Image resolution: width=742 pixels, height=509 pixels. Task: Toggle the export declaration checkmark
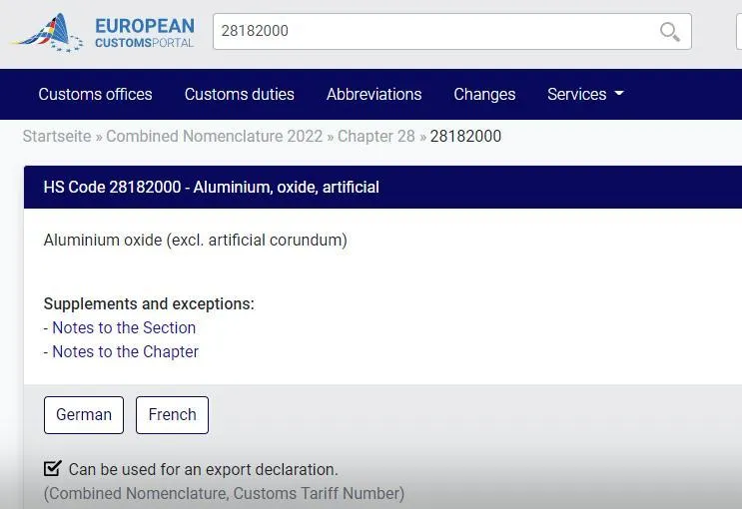click(53, 468)
